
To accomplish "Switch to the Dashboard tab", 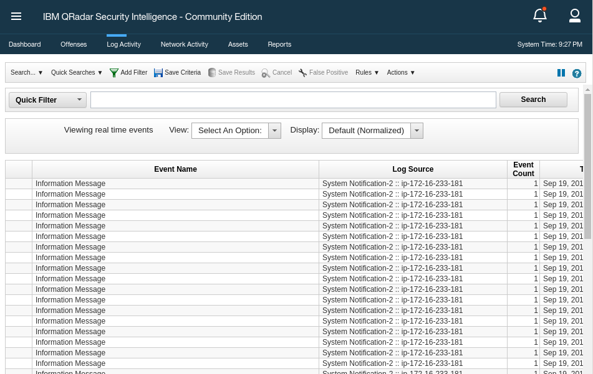I will click(x=24, y=44).
